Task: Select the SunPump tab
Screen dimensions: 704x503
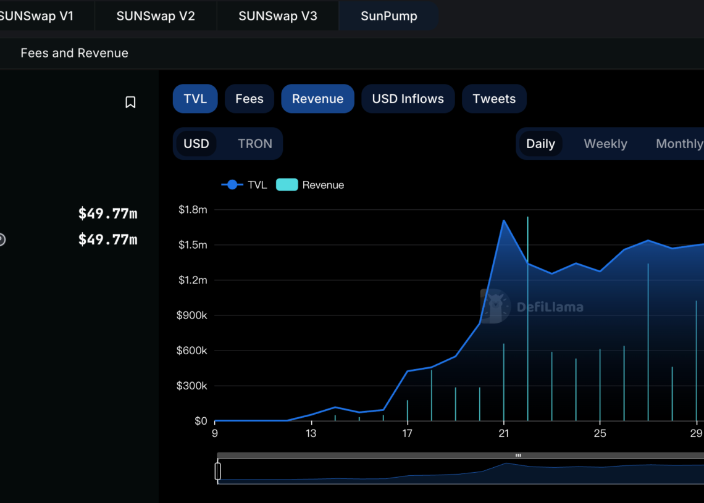Action: (x=388, y=16)
